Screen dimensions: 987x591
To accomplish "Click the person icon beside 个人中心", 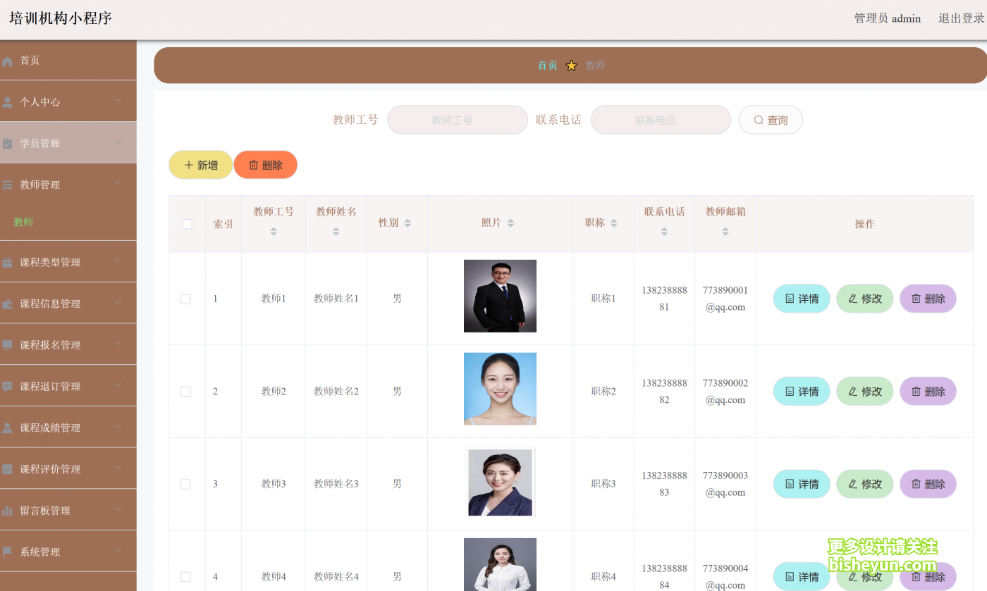I will (x=8, y=102).
